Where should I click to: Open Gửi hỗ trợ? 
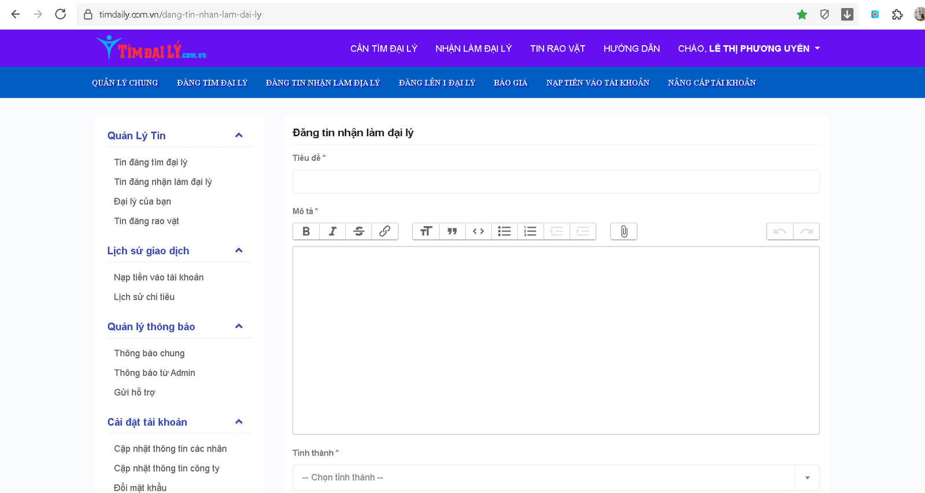point(135,393)
